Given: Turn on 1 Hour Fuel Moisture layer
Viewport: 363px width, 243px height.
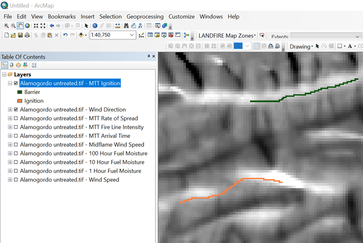Looking at the screenshot, I should click(x=16, y=171).
